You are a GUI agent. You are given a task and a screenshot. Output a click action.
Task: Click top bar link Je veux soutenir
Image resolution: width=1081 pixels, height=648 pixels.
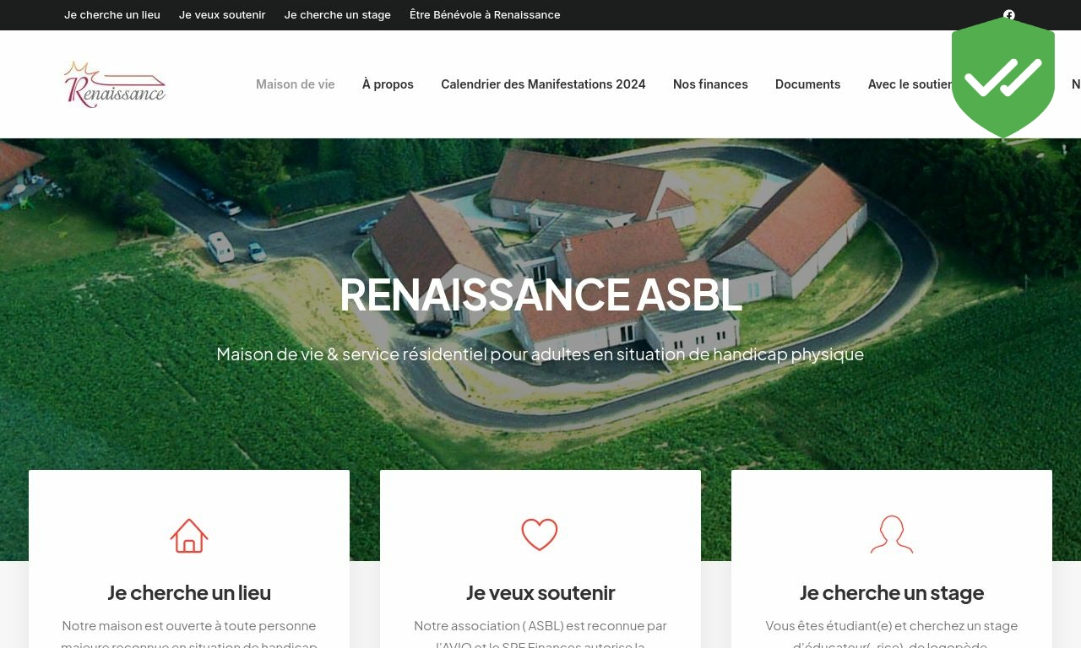point(222,14)
